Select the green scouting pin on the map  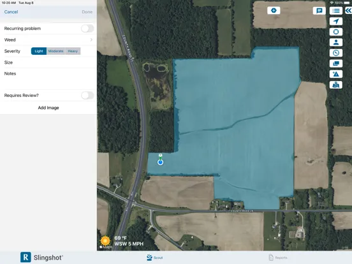160,156
